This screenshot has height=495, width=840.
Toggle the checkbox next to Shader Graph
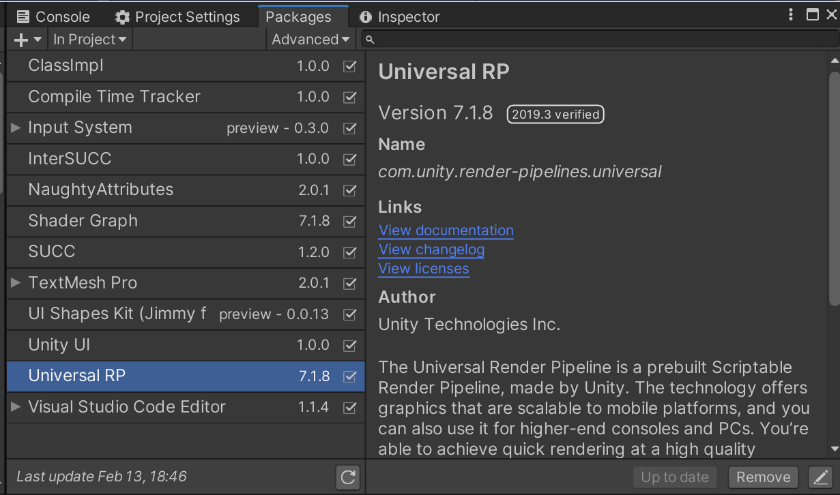click(349, 222)
